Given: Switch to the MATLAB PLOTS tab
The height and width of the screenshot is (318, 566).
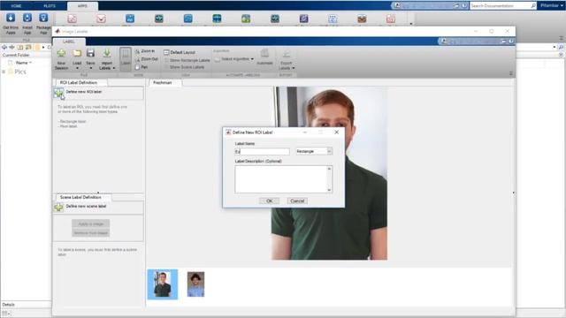Looking at the screenshot, I should click(x=50, y=6).
